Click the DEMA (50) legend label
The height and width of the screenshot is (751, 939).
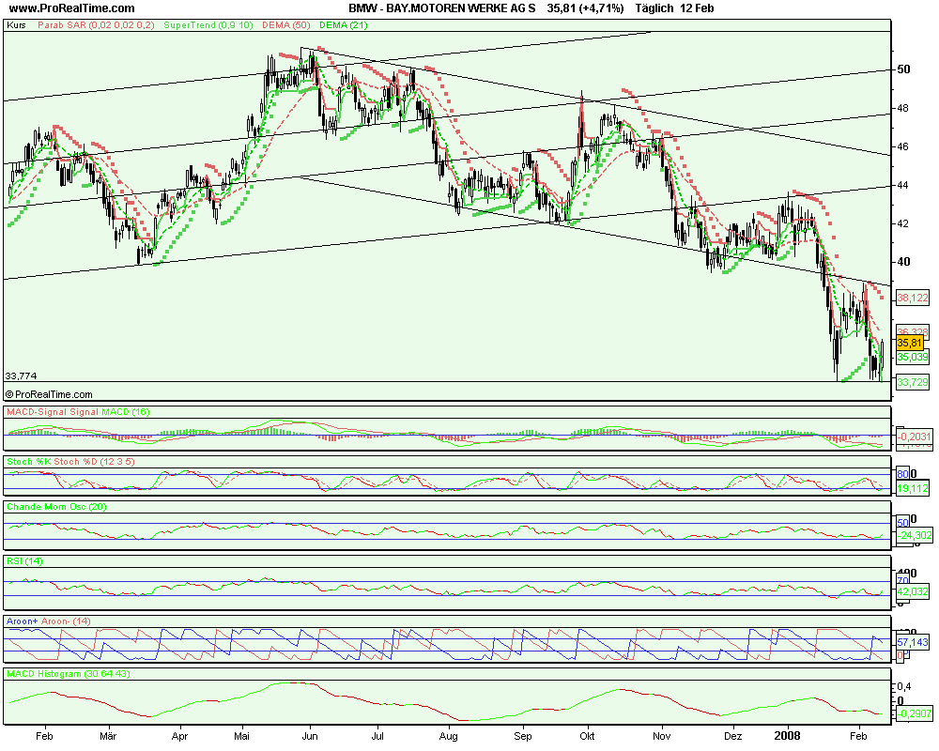tap(286, 25)
